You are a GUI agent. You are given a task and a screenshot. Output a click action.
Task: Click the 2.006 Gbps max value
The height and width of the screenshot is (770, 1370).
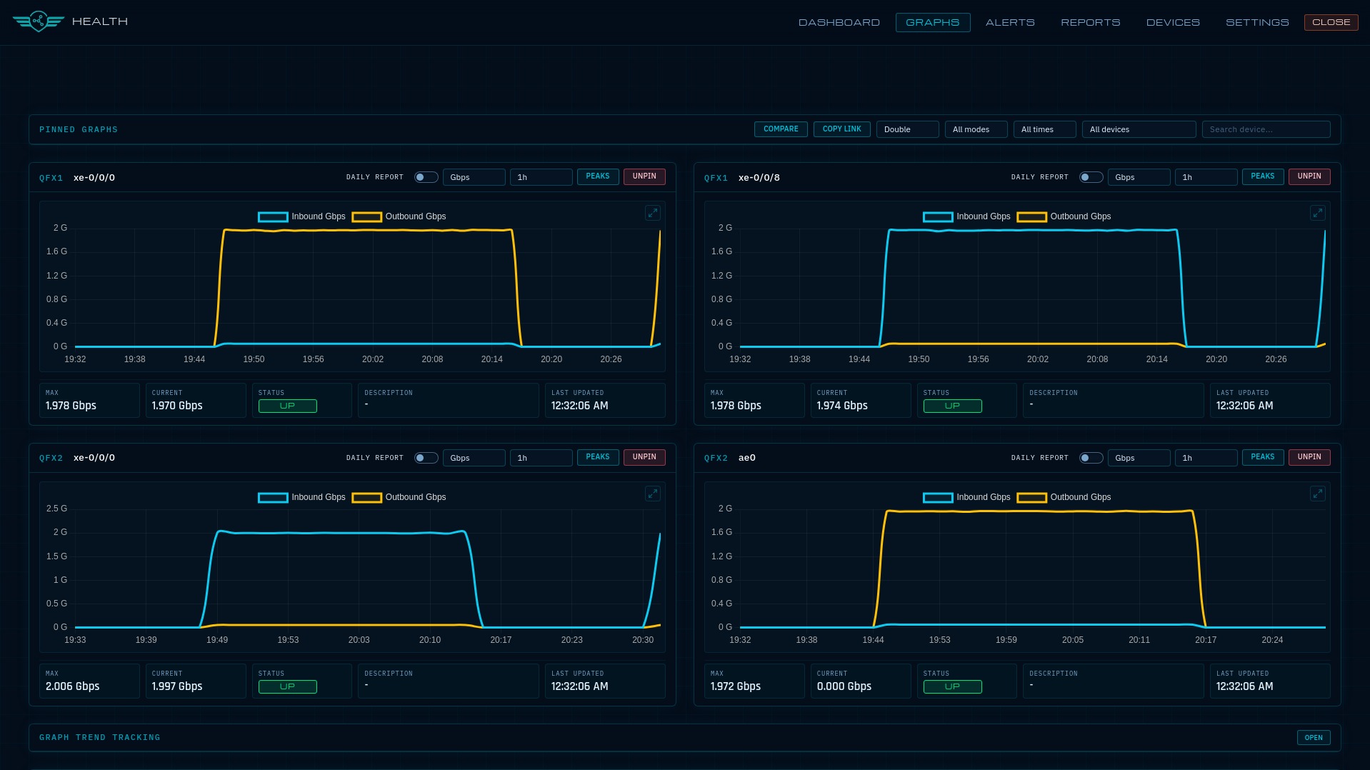(72, 686)
